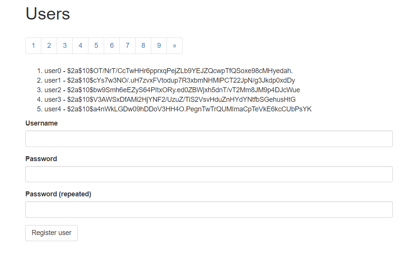Click into the Password field
This screenshot has width=410, height=253.
(x=209, y=174)
